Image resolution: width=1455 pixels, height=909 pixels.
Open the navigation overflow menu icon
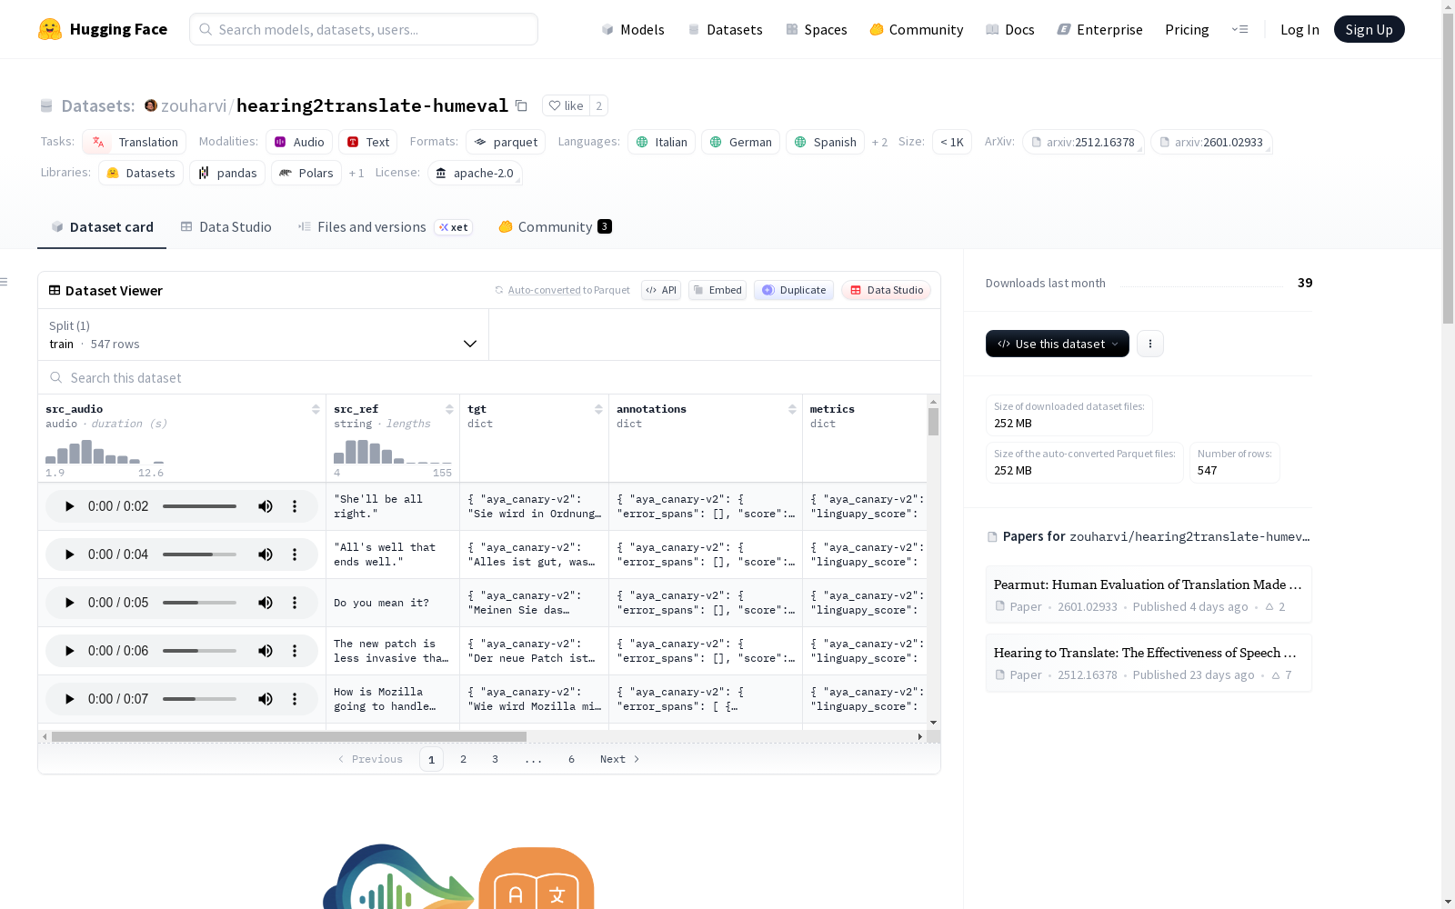coord(1239,29)
